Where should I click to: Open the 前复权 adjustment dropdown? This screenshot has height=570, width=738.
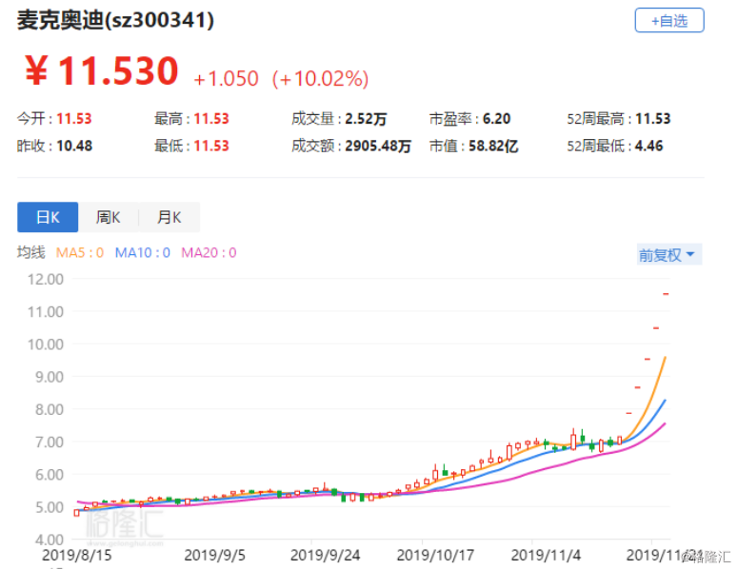click(668, 254)
